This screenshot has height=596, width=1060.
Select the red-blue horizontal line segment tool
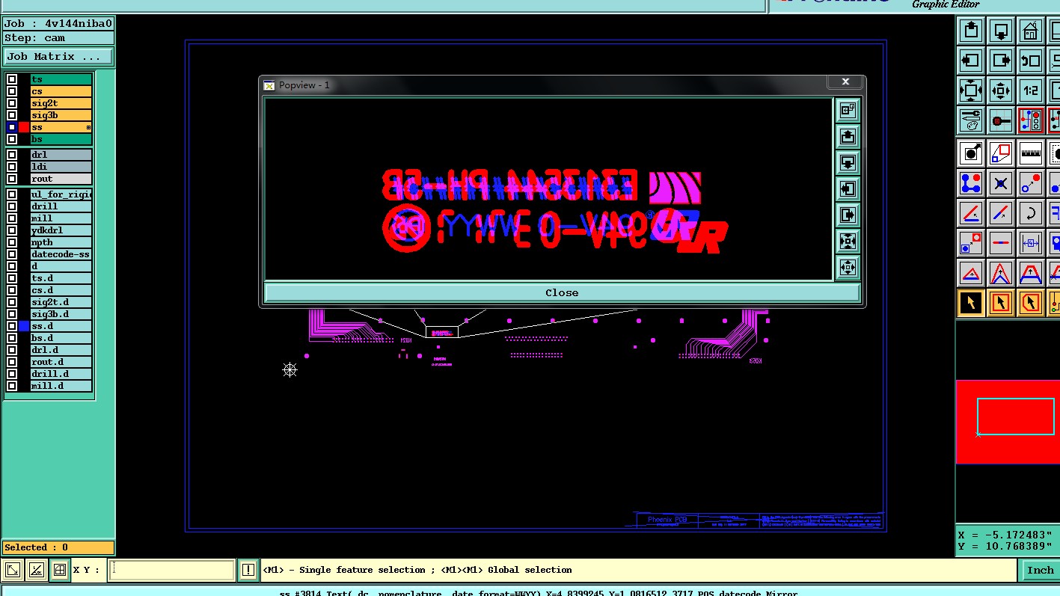(1001, 243)
